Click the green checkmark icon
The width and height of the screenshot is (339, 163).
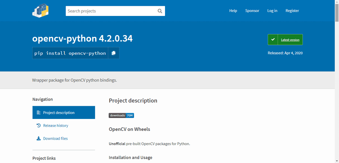[273, 40]
